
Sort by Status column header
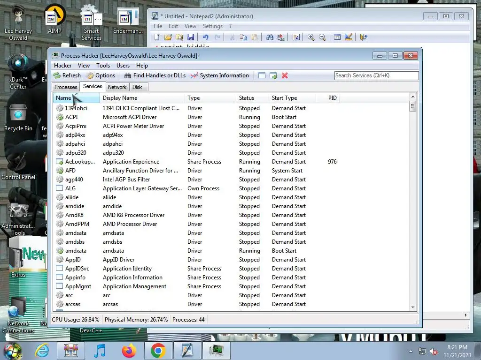[x=253, y=98]
